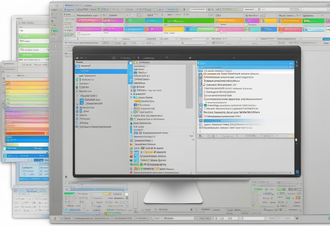This screenshot has height=226, width=330.
Task: Click the green round icon near the middle list bottom
Action: (141, 164)
